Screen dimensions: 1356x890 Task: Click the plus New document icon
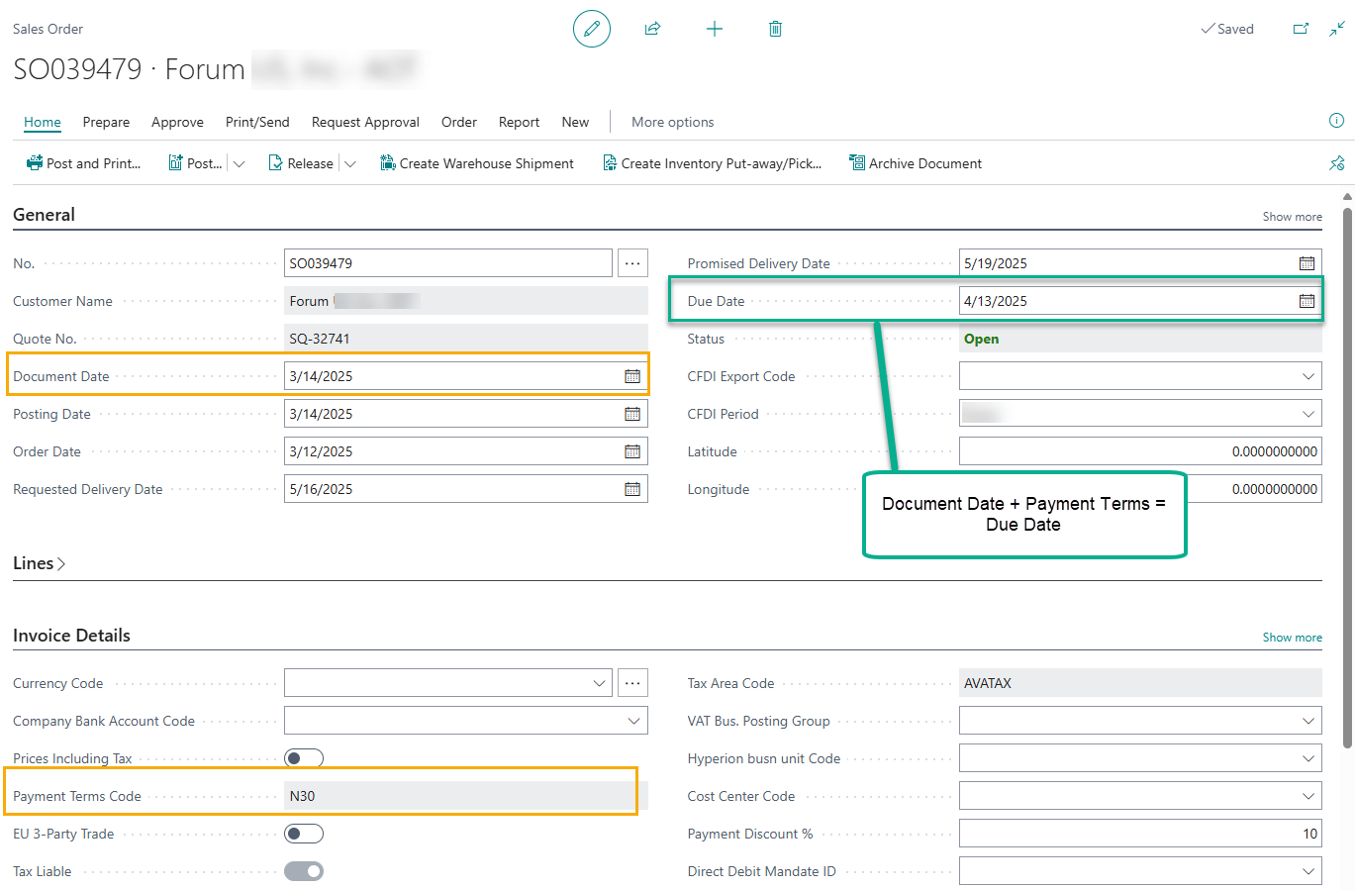[x=715, y=29]
